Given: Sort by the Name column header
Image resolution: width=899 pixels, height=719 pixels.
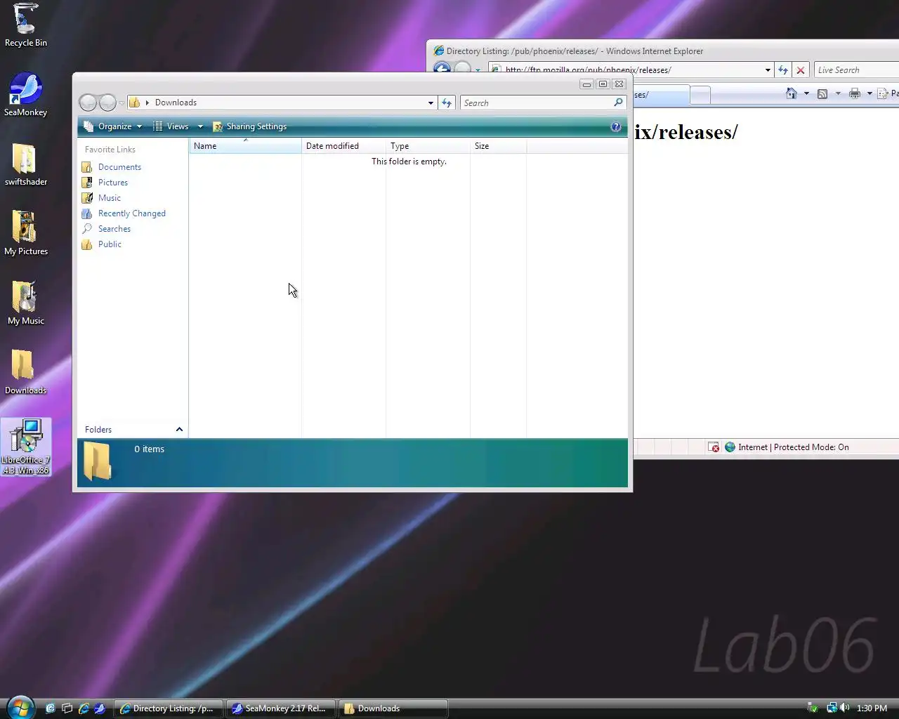Looking at the screenshot, I should [245, 146].
